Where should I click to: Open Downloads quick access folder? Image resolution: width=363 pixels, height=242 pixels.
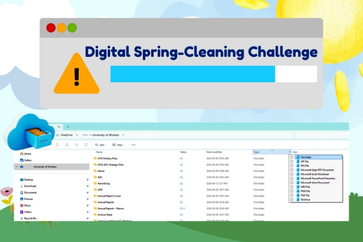tap(30, 186)
